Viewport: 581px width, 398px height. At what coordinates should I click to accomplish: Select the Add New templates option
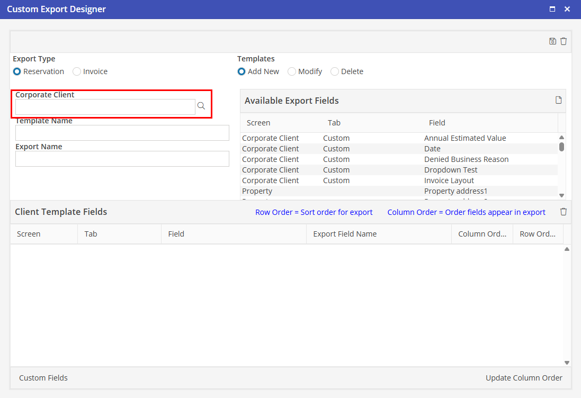pos(242,71)
